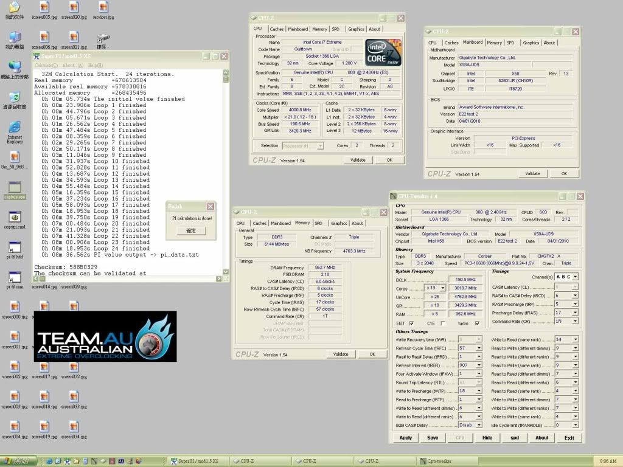
Task: Click Apply button in CPU-Tweaker
Action: [x=406, y=438]
